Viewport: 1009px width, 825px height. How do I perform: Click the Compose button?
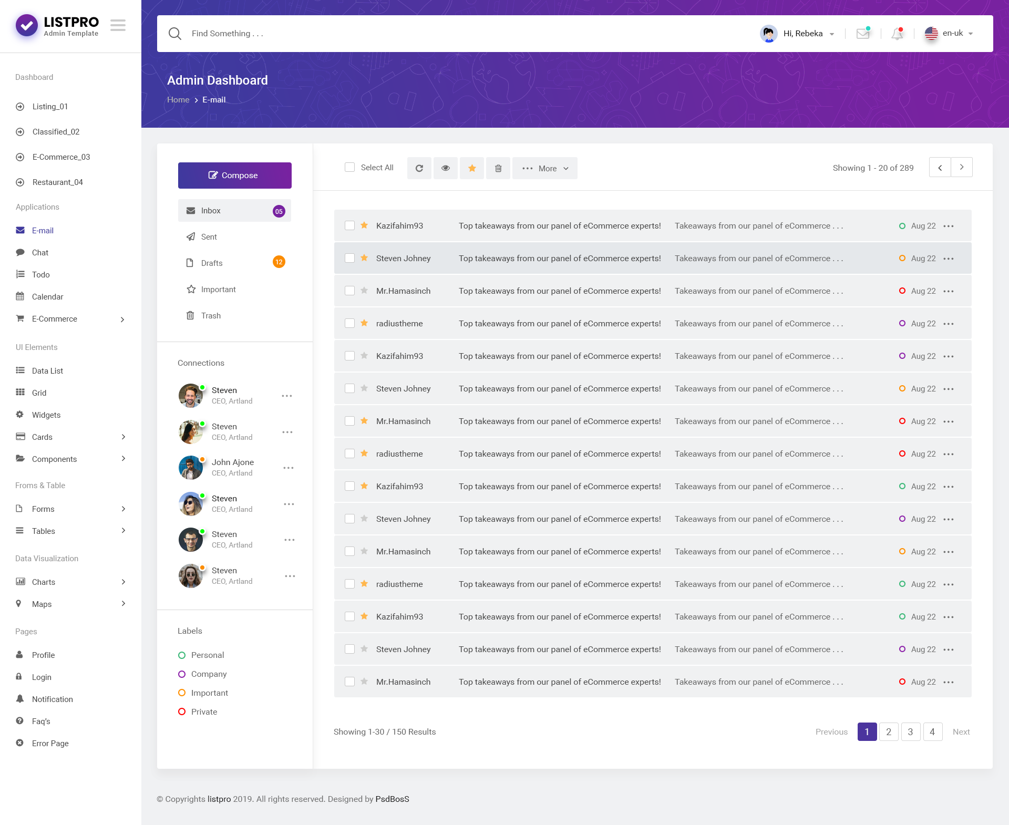pos(234,175)
